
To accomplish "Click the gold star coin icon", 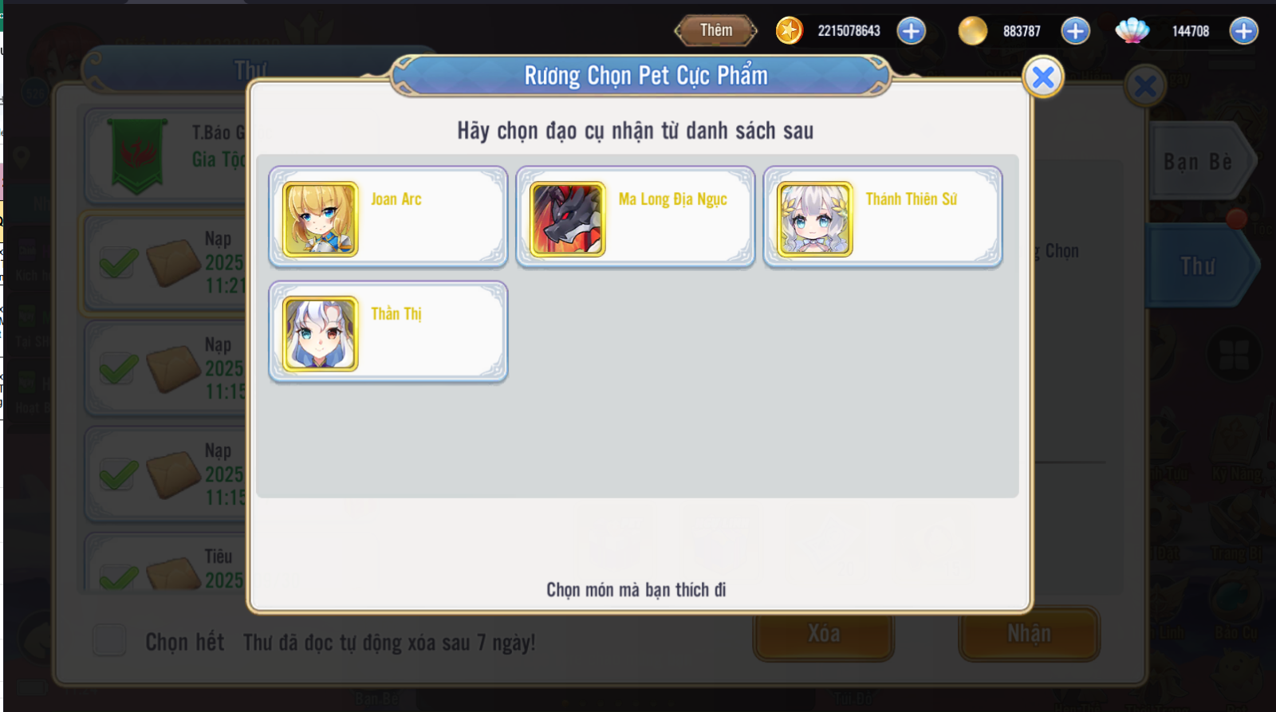I will tap(790, 31).
